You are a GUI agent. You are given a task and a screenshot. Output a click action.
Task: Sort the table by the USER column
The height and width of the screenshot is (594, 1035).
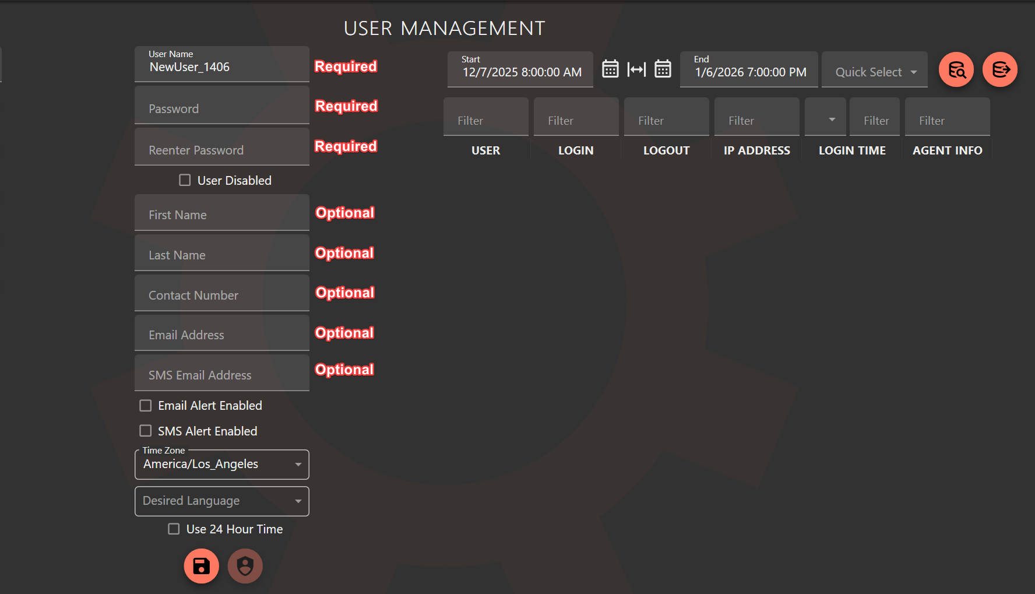click(x=485, y=150)
